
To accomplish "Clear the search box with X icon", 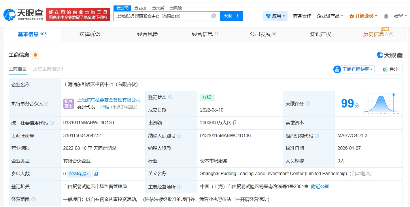I will tap(213, 16).
